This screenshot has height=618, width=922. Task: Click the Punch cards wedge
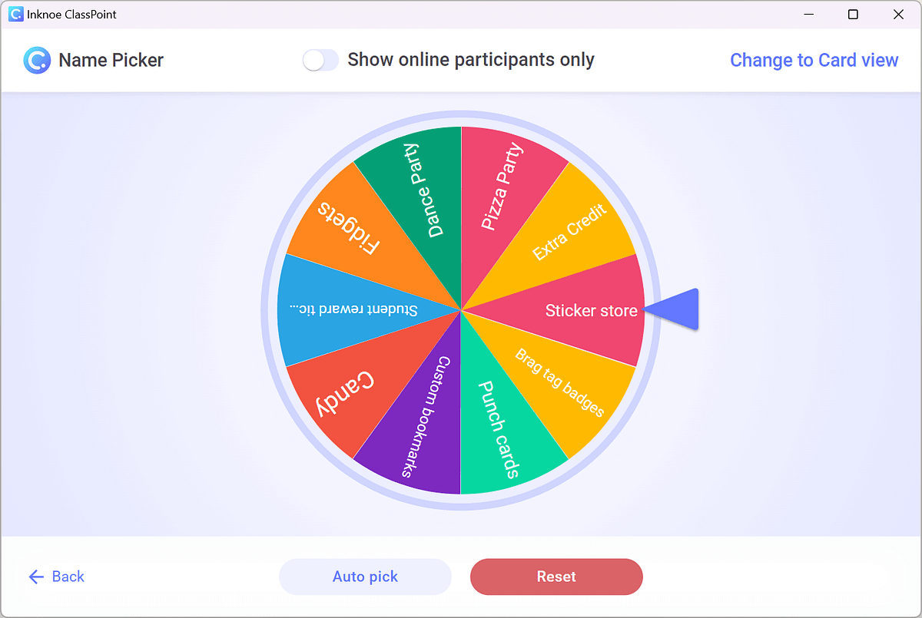pos(496,426)
